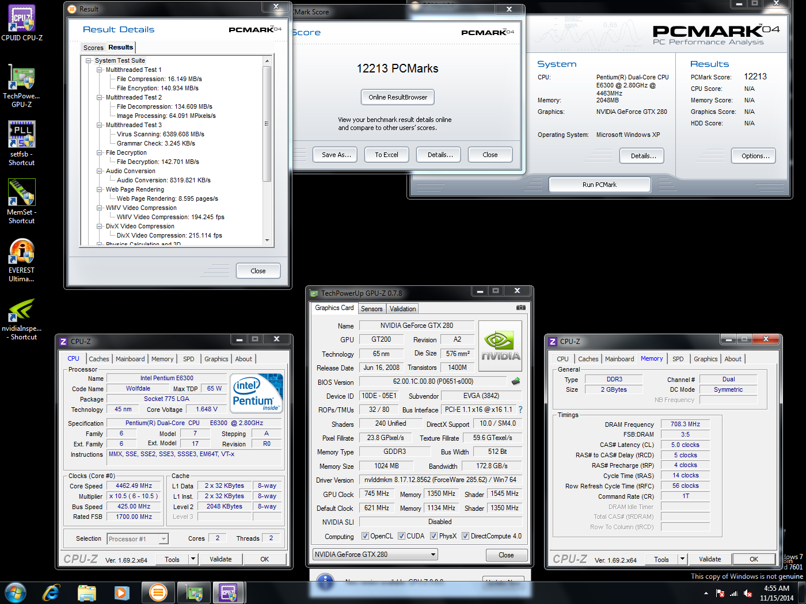Show hidden tray icons arrow
This screenshot has height=604, width=806.
tap(706, 593)
